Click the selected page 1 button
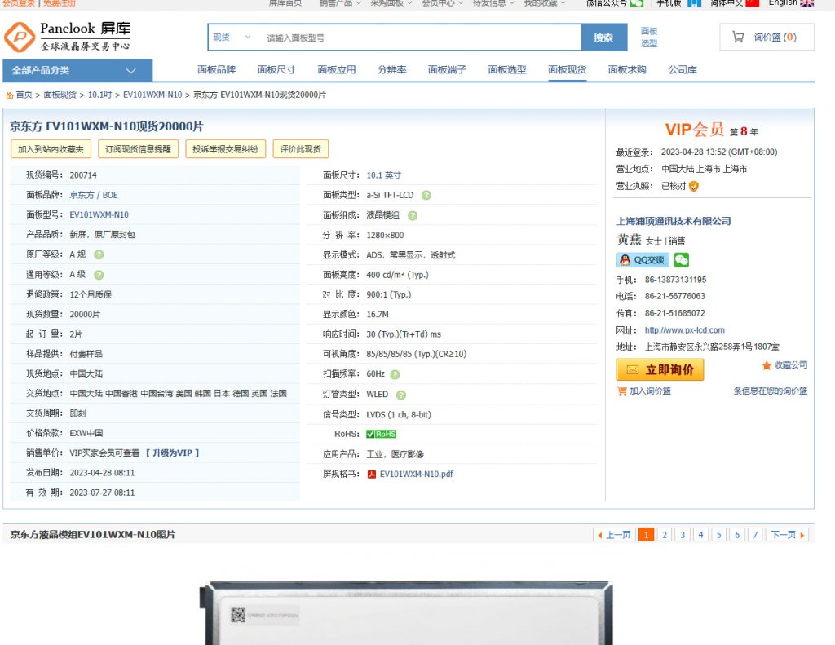Viewport: 835px width, 645px height. pyautogui.click(x=646, y=535)
